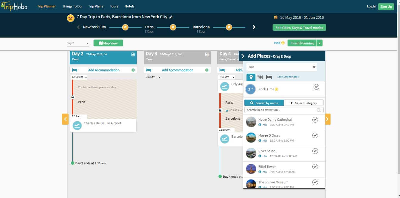
Task: Open Tours in top navigation
Action: [114, 6]
